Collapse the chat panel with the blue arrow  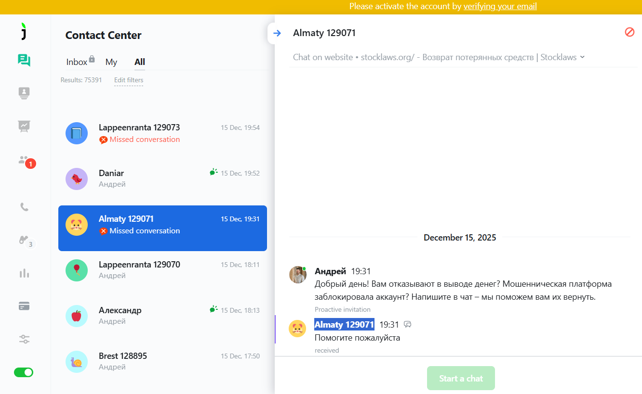[x=277, y=33]
